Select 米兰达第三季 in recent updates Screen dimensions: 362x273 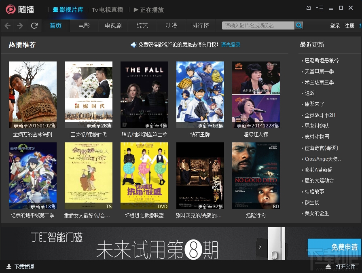coord(319,82)
